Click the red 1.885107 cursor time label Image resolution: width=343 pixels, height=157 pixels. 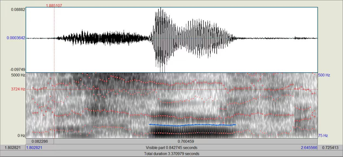pyautogui.click(x=54, y=5)
